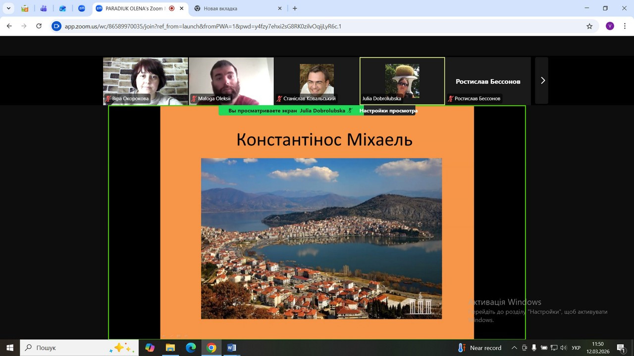Click the camera permission icon in address bar
The height and width of the screenshot is (356, 634).
tap(56, 26)
